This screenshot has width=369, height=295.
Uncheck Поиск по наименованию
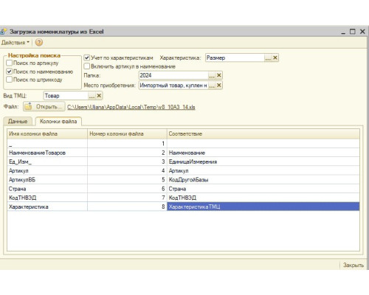(10, 72)
